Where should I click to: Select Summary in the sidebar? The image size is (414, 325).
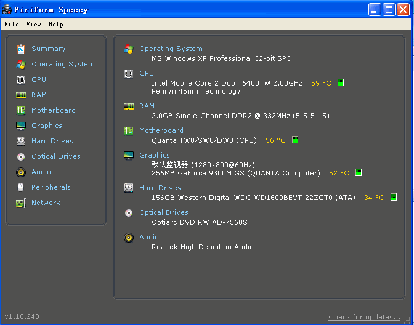tap(49, 49)
